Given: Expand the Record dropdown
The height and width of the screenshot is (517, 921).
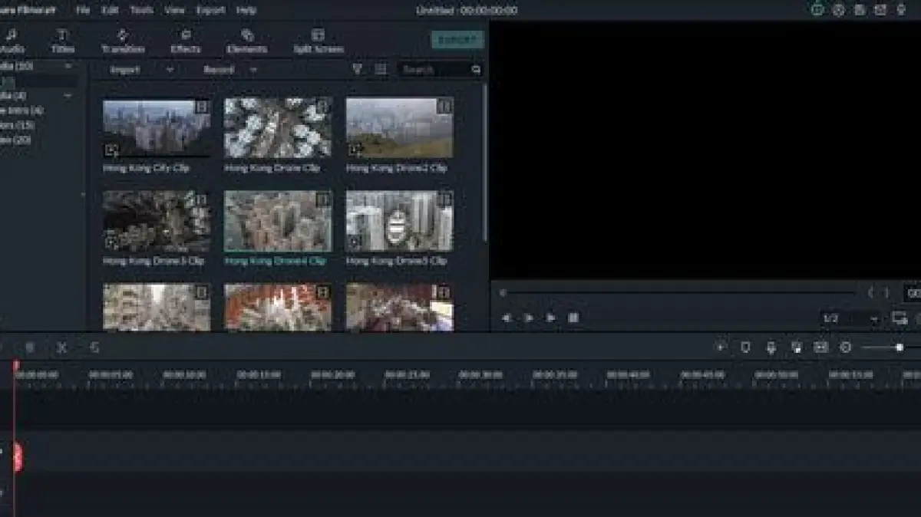Looking at the screenshot, I should pos(229,69).
